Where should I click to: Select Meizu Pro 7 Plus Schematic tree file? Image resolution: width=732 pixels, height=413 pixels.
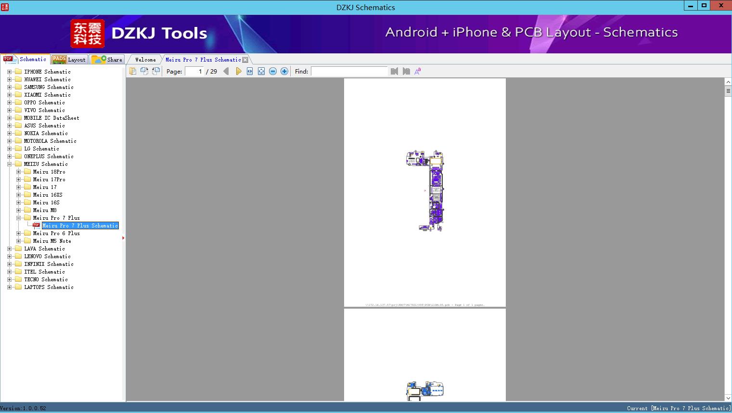(80, 225)
